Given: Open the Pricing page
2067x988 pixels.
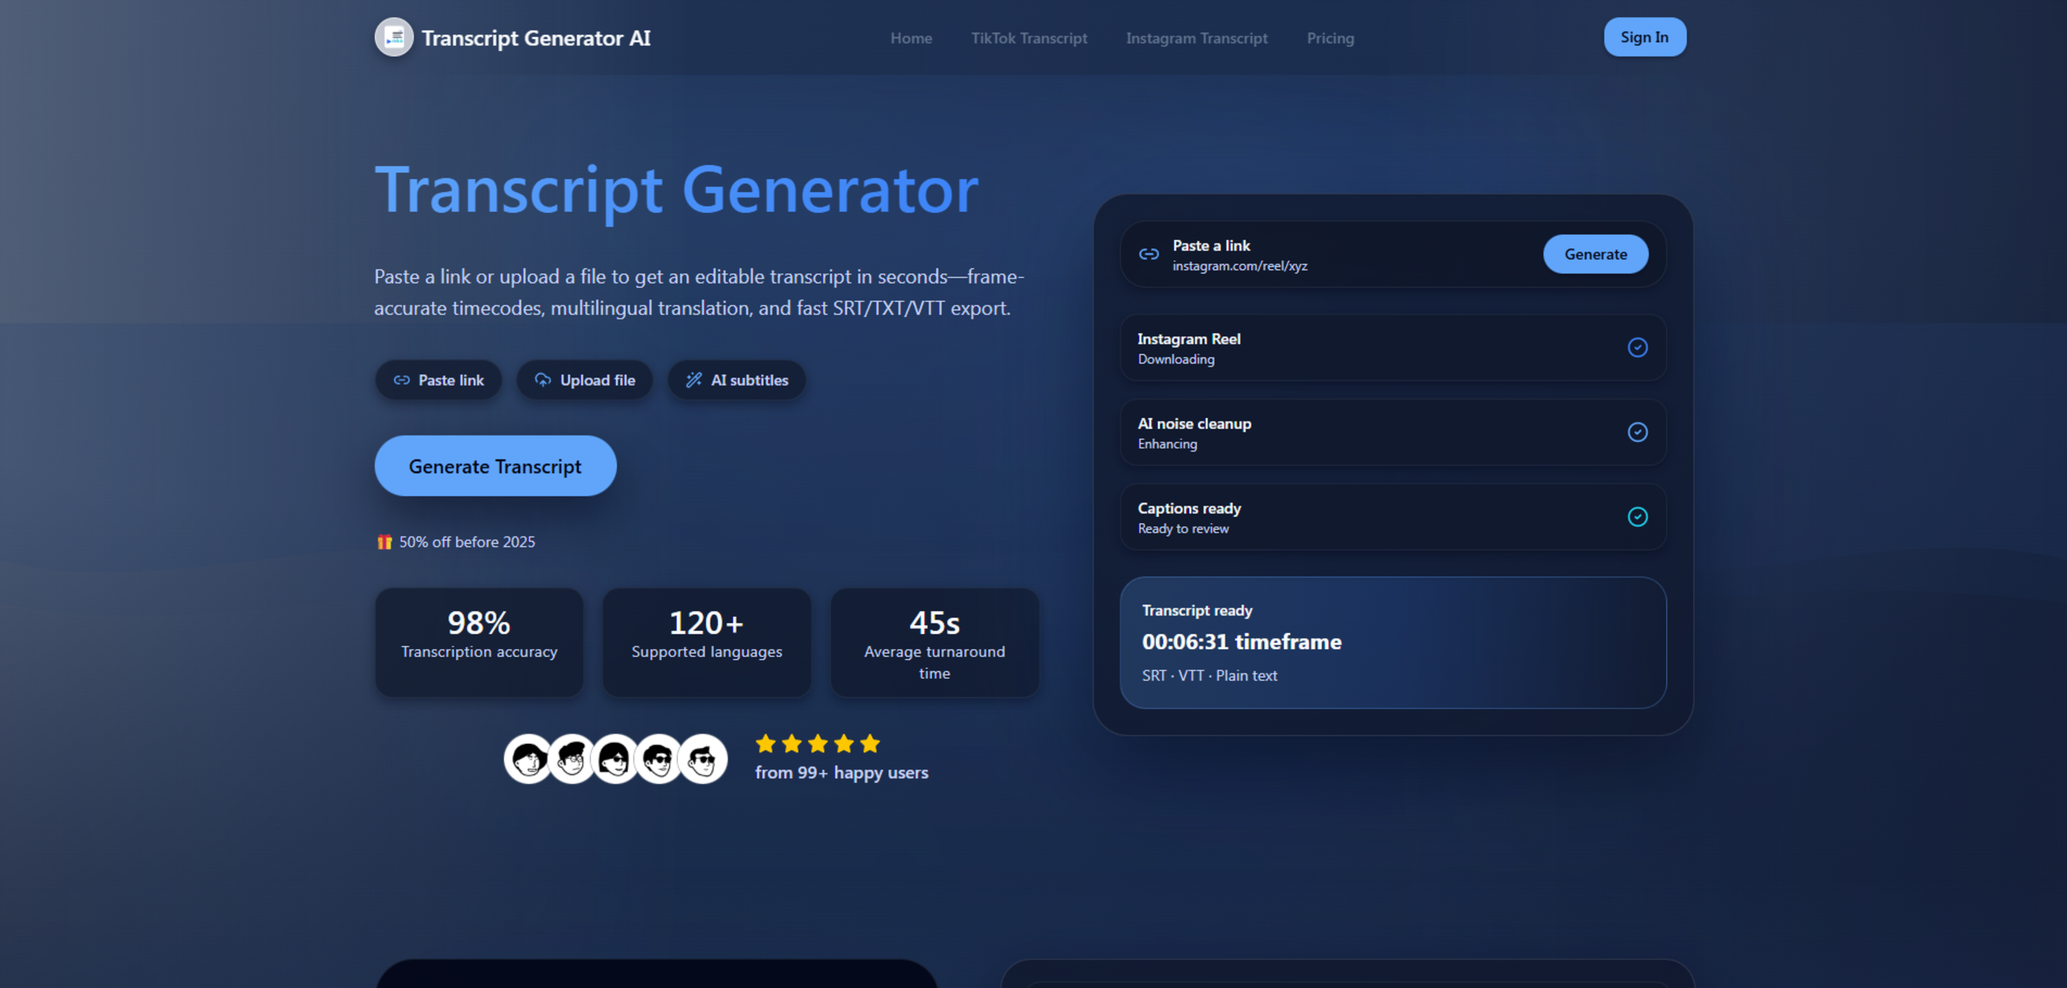Looking at the screenshot, I should click(1330, 38).
